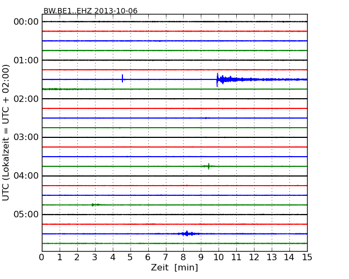This screenshot has width=349, height=279.
Task: Click the green event spike near minute 9.4
Action: pos(208,166)
